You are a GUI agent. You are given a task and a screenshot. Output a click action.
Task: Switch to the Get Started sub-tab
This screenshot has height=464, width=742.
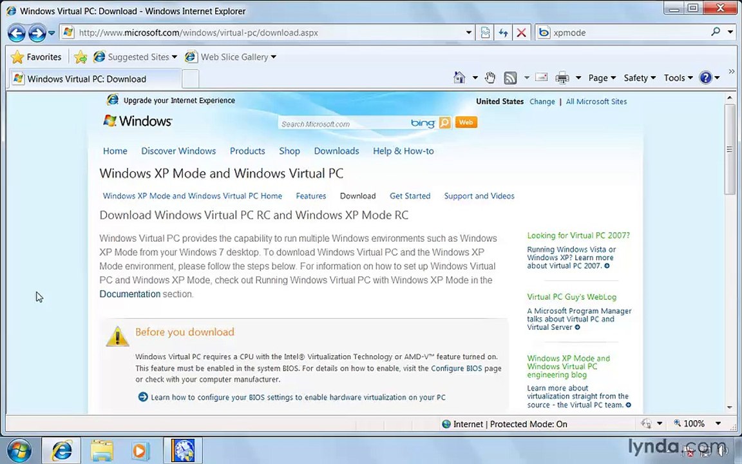pos(410,196)
